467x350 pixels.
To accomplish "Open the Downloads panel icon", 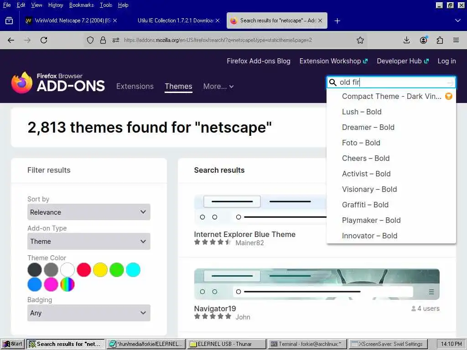I will click(406, 40).
